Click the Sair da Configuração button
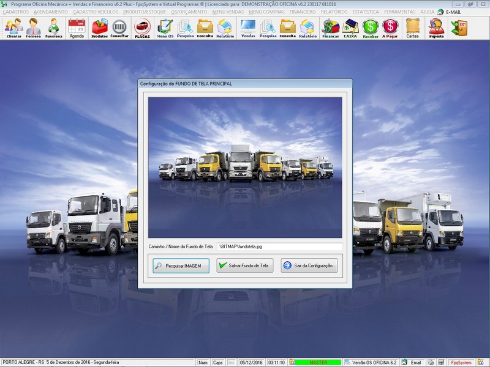 [x=309, y=265]
